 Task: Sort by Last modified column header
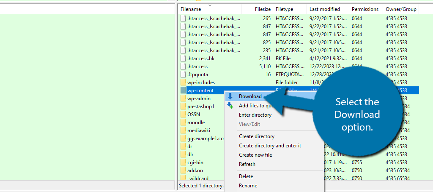tap(324, 9)
